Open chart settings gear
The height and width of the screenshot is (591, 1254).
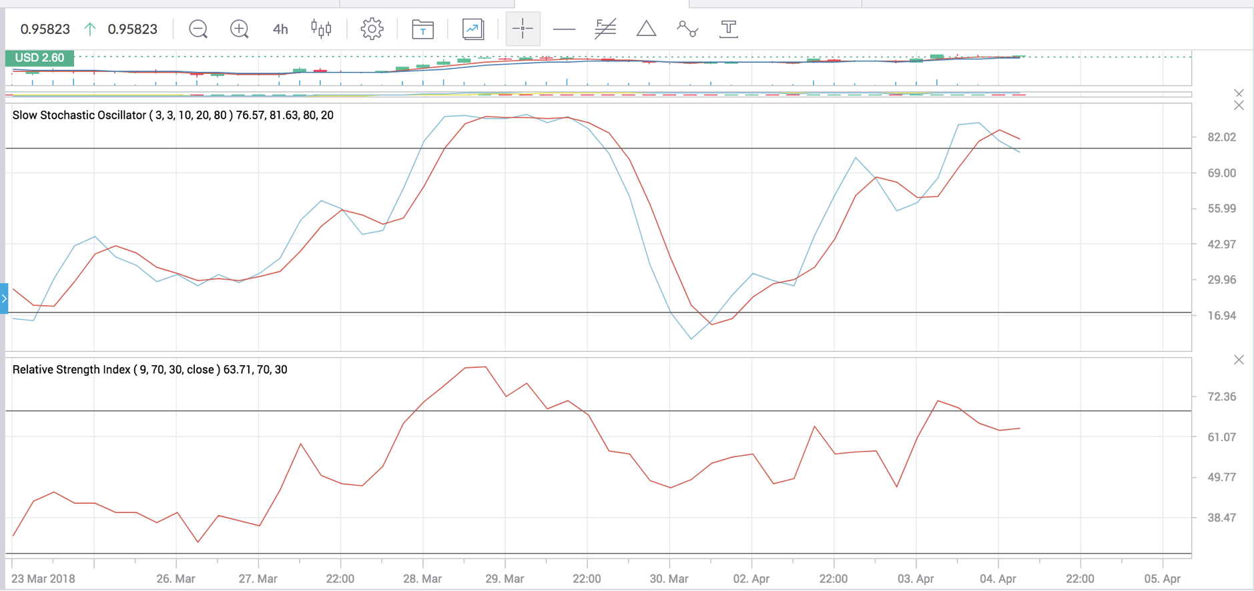[x=372, y=29]
